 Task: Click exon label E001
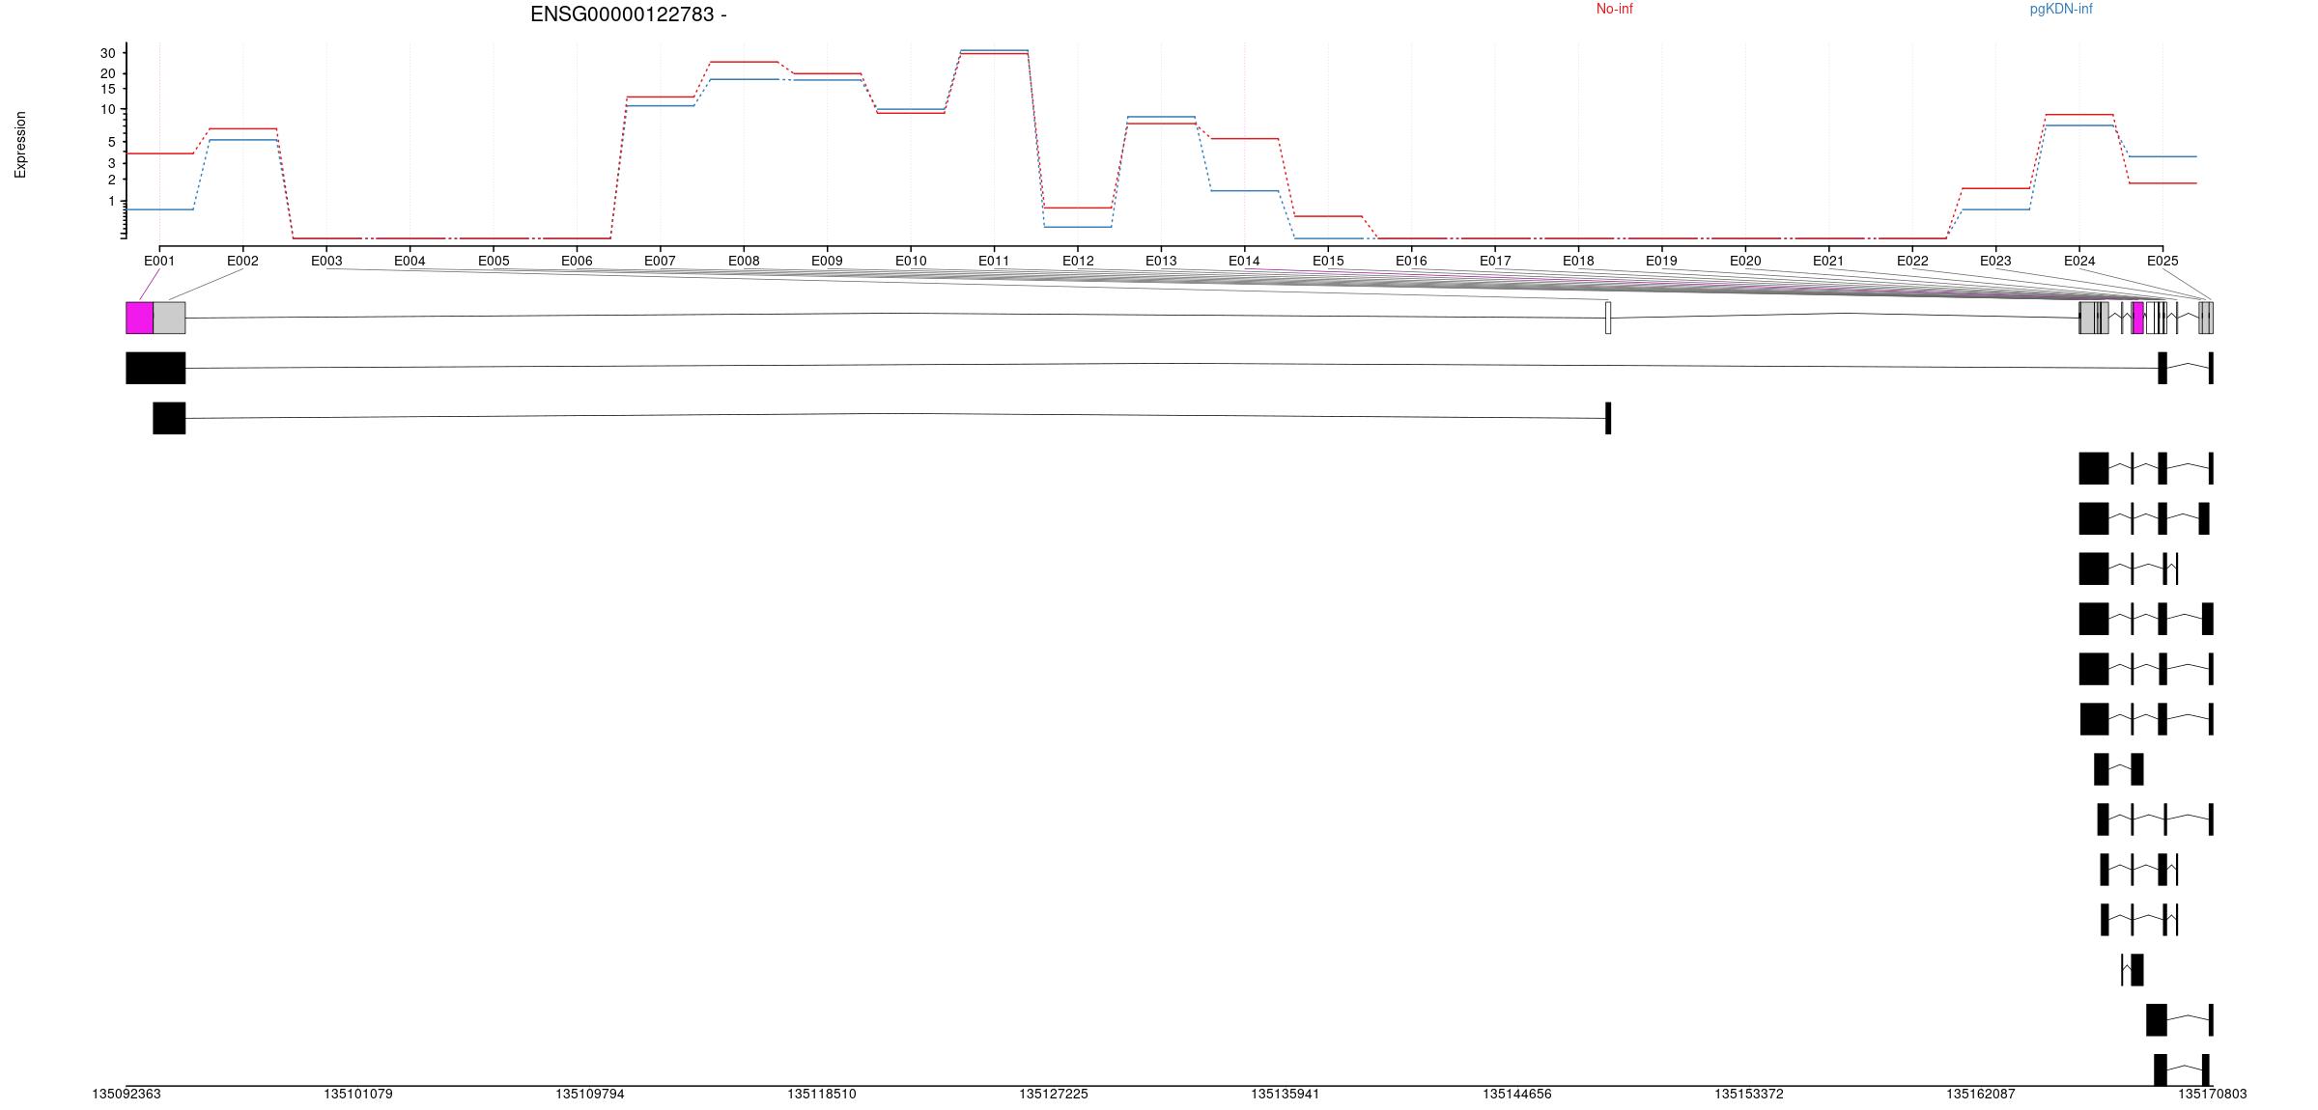pyautogui.click(x=159, y=261)
